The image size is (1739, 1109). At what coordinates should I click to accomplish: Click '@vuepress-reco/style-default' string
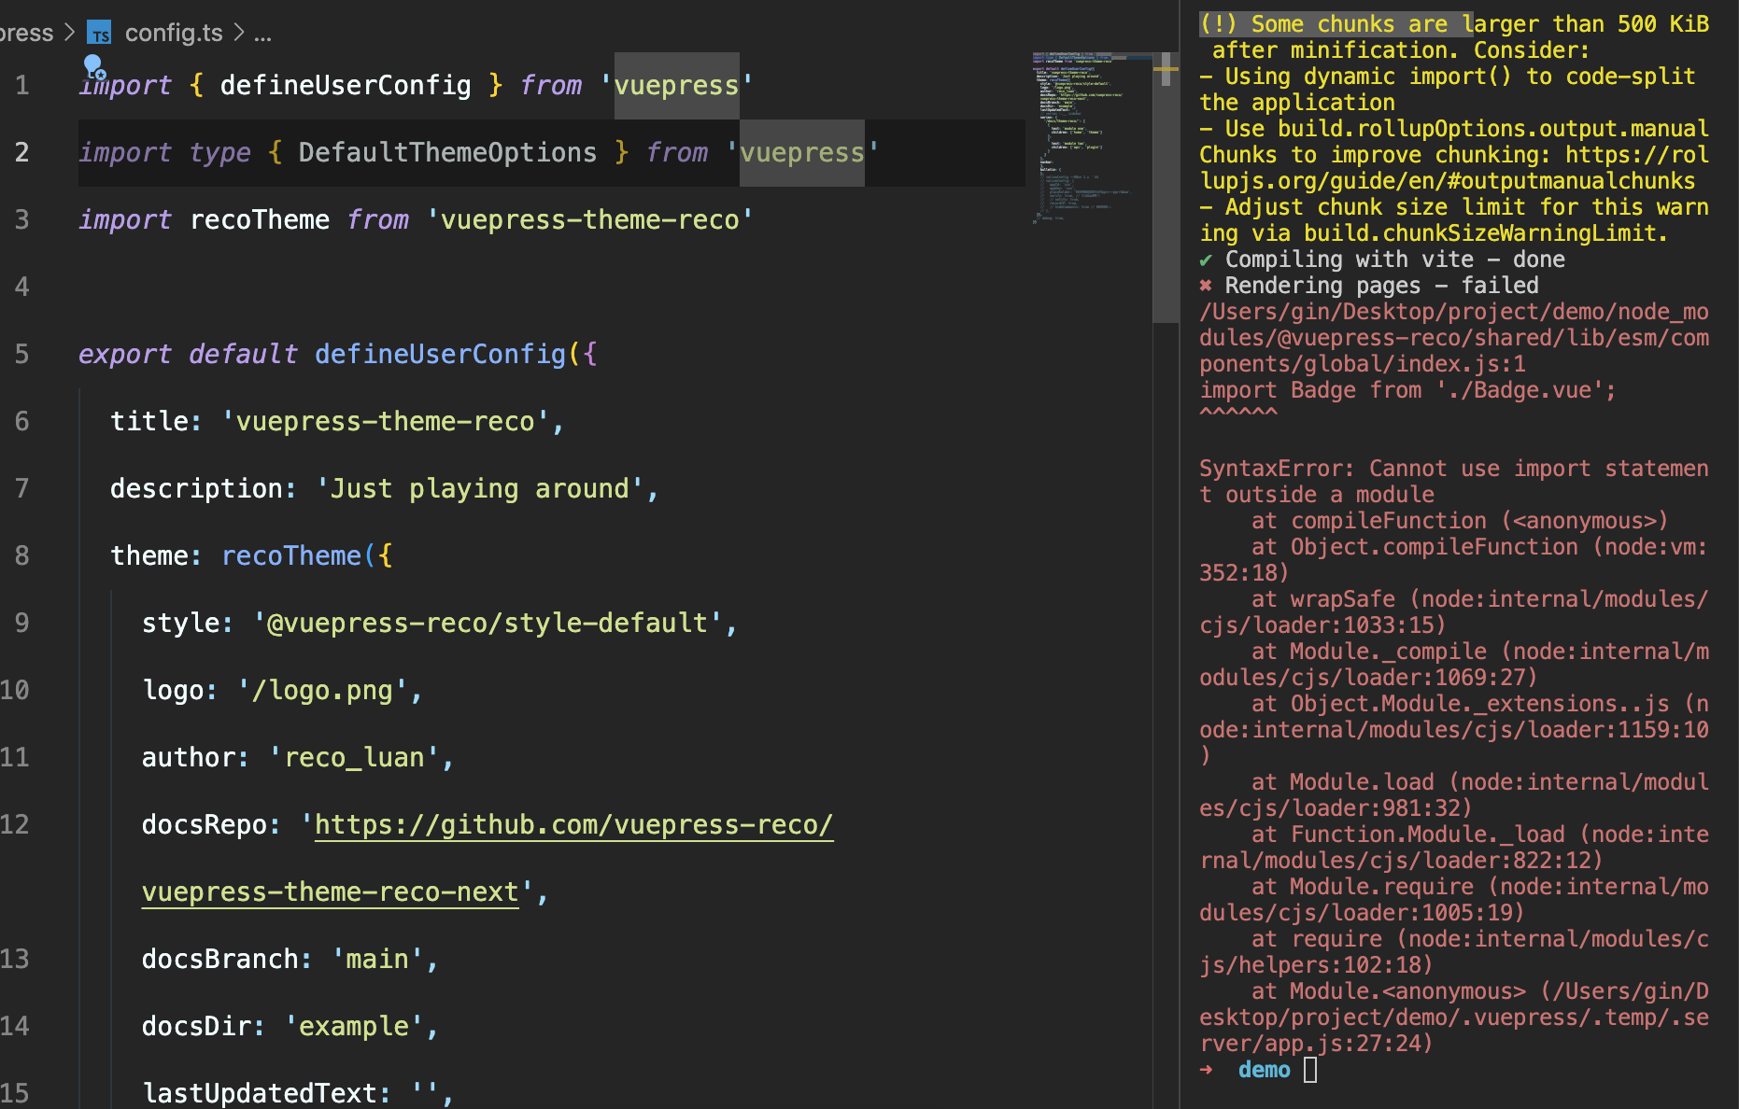point(488,624)
